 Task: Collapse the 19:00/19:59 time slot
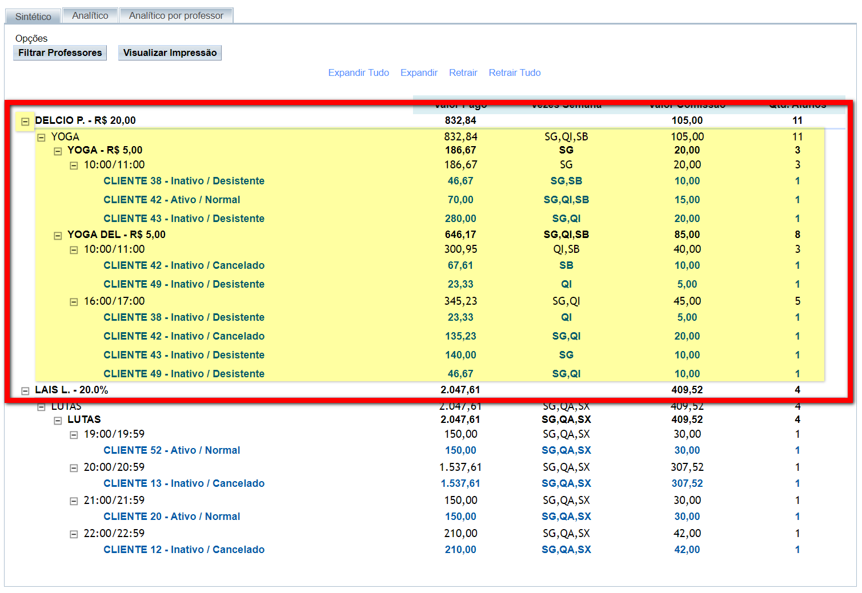pos(74,435)
